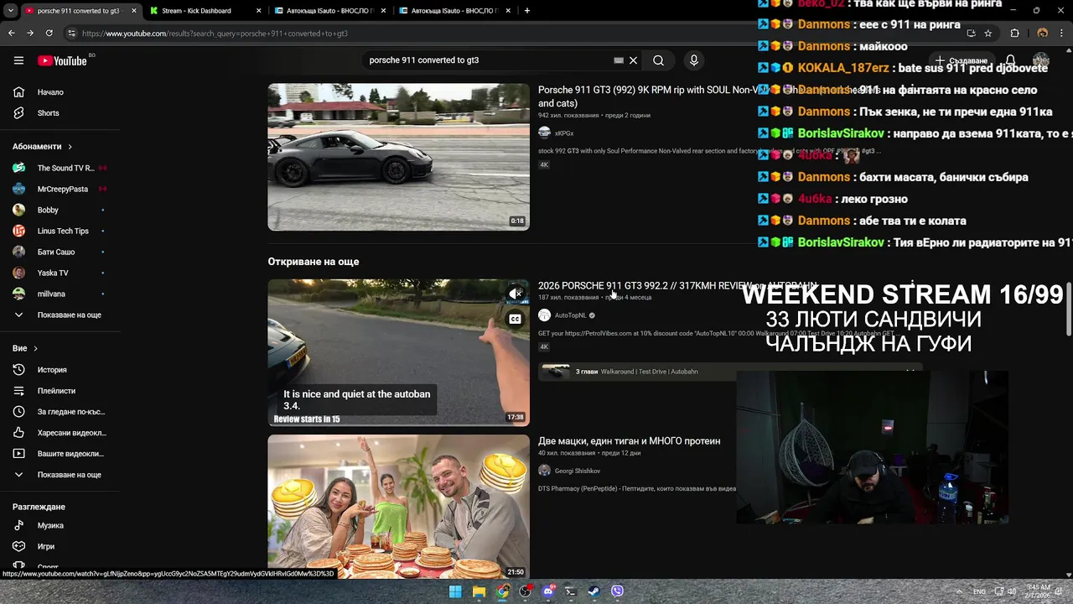Open Вашите видеоклипове in the sidebar
Screen dimensions: 1073x604
tap(60, 454)
